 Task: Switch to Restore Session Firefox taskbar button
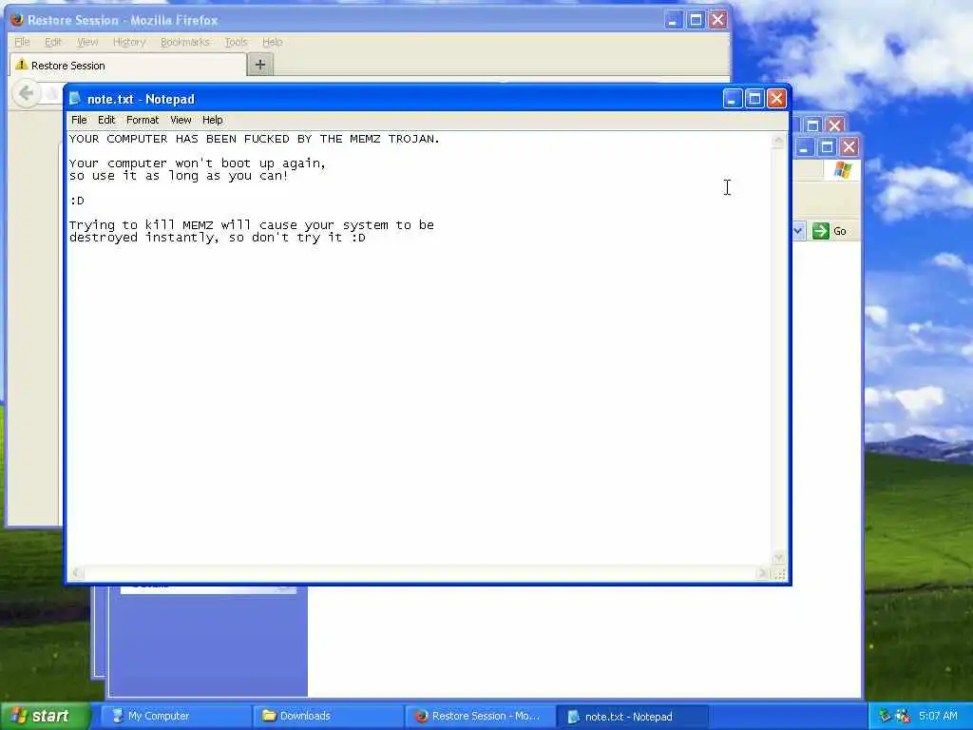pos(480,716)
